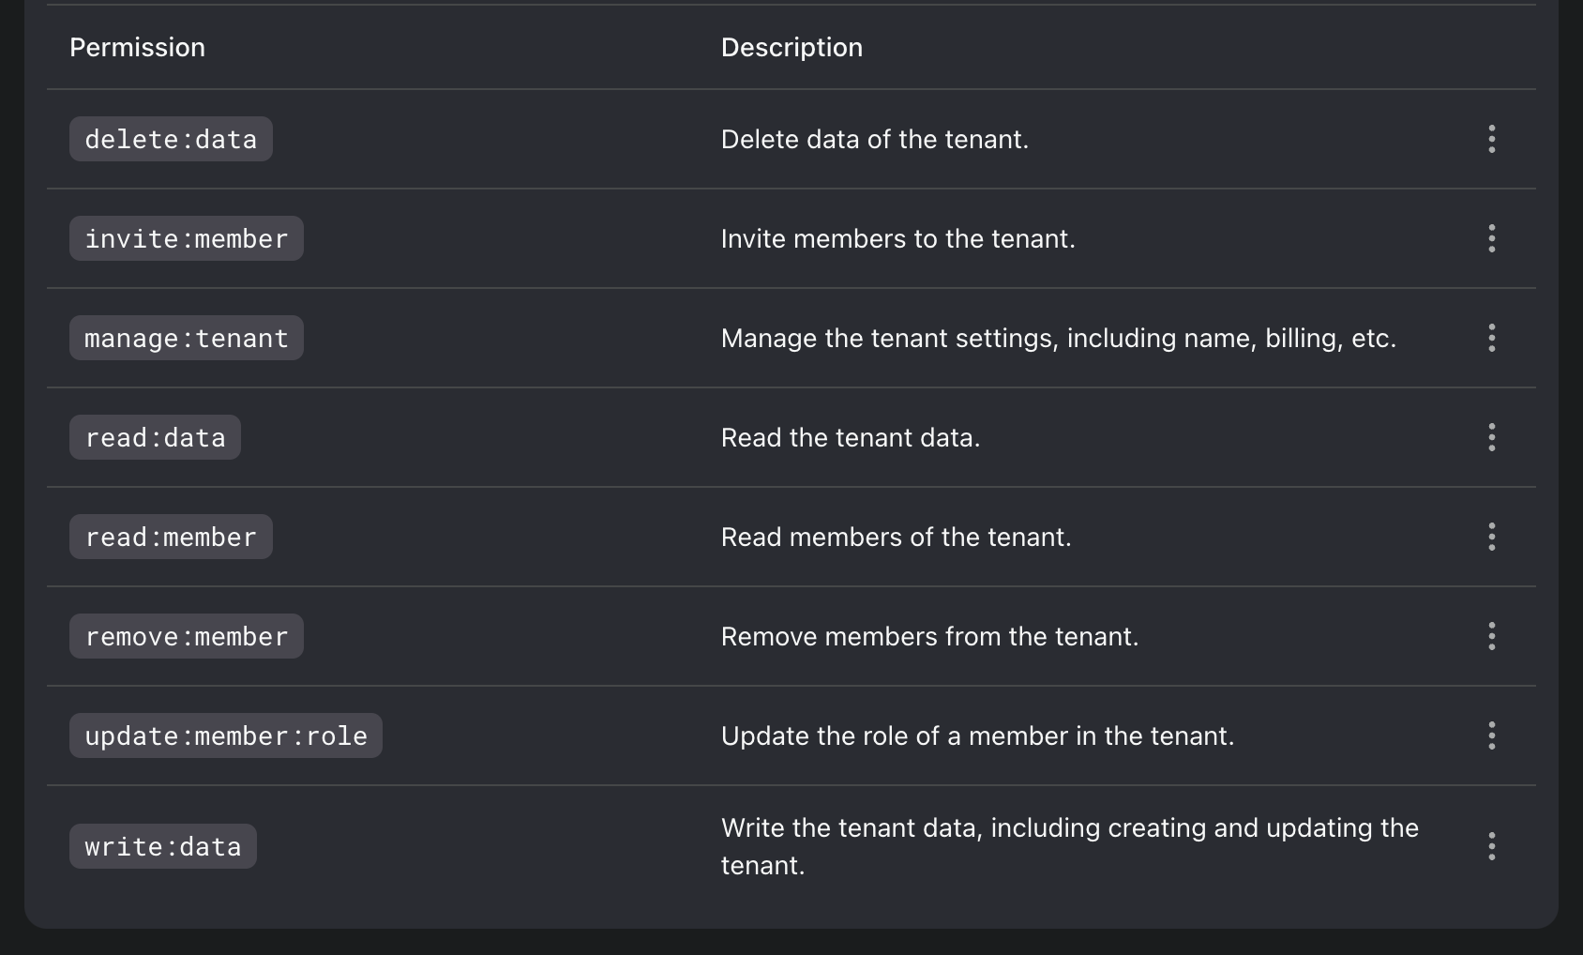The image size is (1583, 955).
Task: Open the actions menu for invite:member permission
Action: point(1491,238)
